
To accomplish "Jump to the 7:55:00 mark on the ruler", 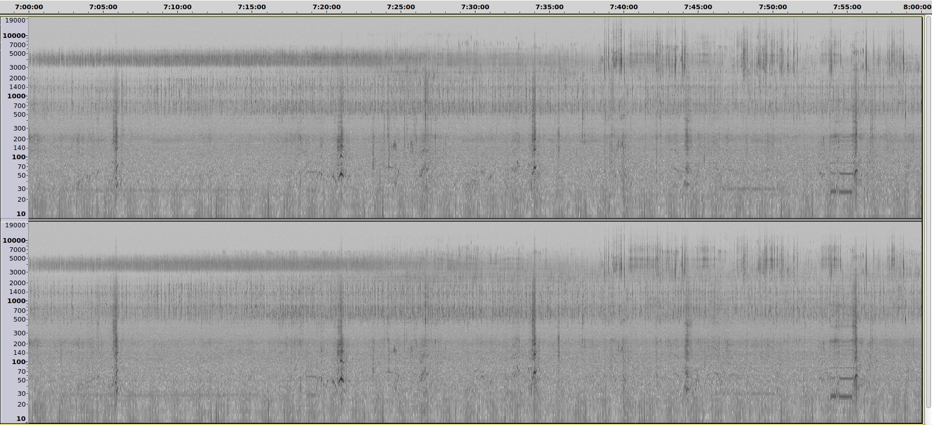I will click(847, 7).
